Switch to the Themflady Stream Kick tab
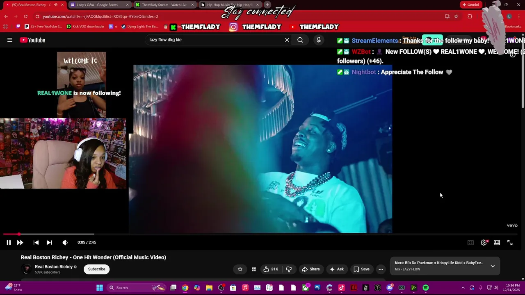The width and height of the screenshot is (525, 295). [x=164, y=5]
